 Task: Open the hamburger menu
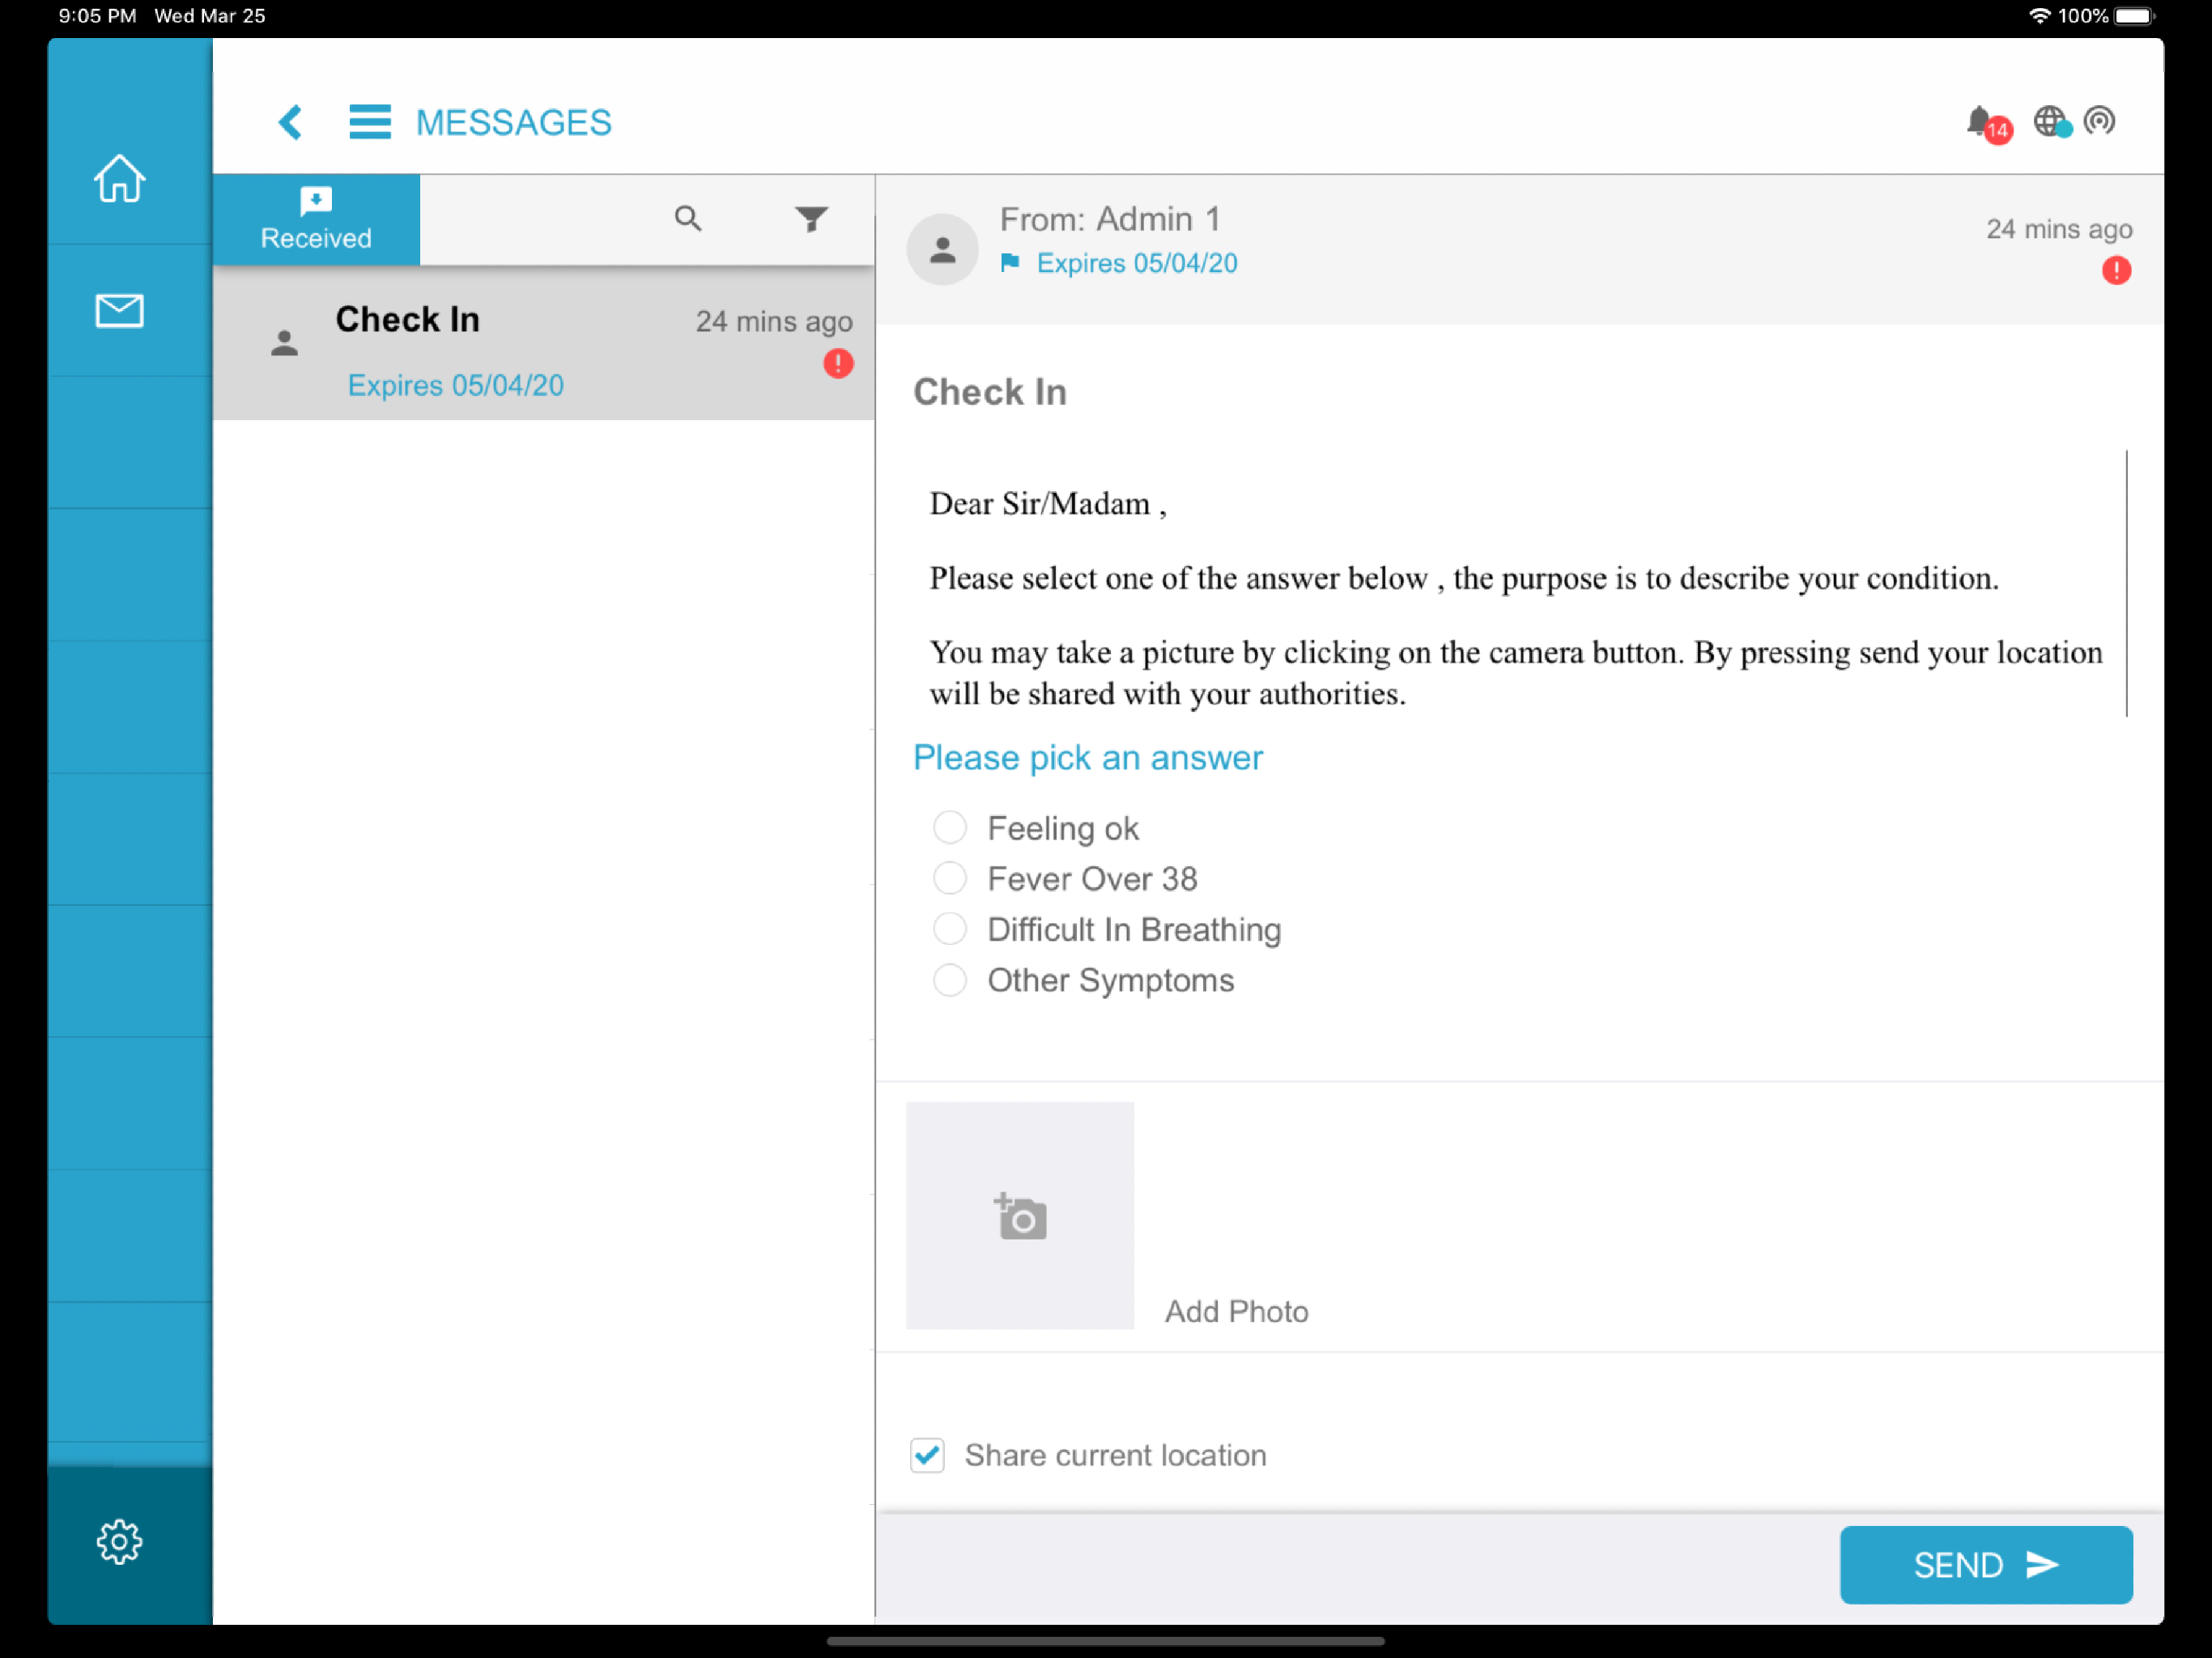pyautogui.click(x=369, y=122)
